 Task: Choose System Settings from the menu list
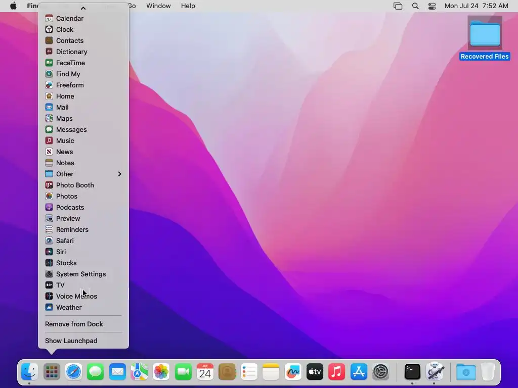(83, 274)
